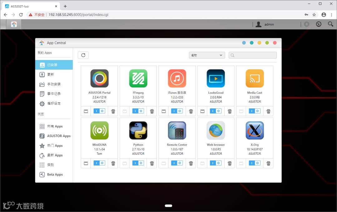Remove Remote Center with trash icon
The image size is (337, 212).
[x=191, y=163]
